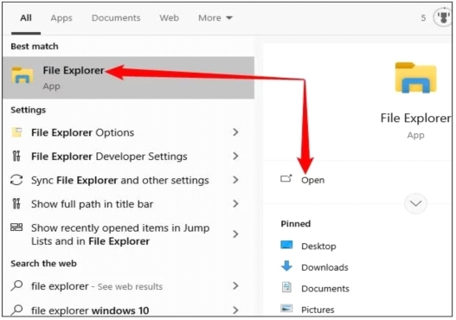This screenshot has height=320, width=456.
Task: Click the pinned Documents file icon
Action: (x=286, y=287)
